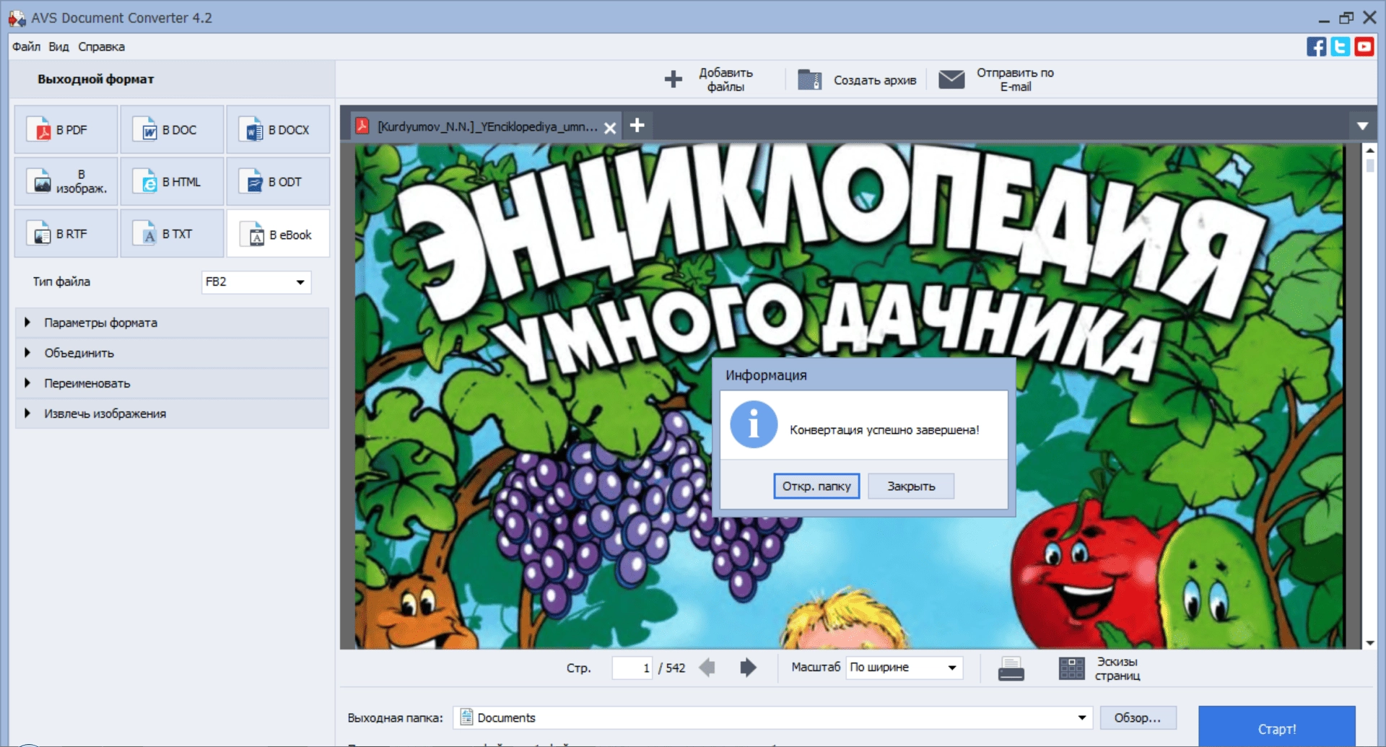Click the information icon in the dialog
The height and width of the screenshot is (747, 1386).
coord(754,425)
